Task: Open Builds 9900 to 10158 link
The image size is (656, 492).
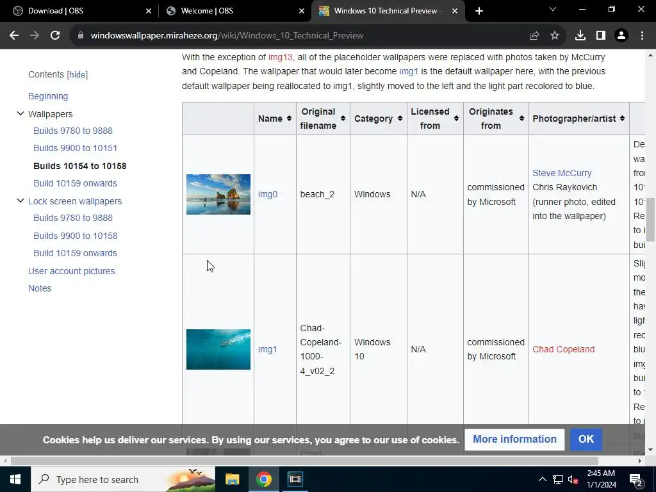Action: (x=76, y=236)
